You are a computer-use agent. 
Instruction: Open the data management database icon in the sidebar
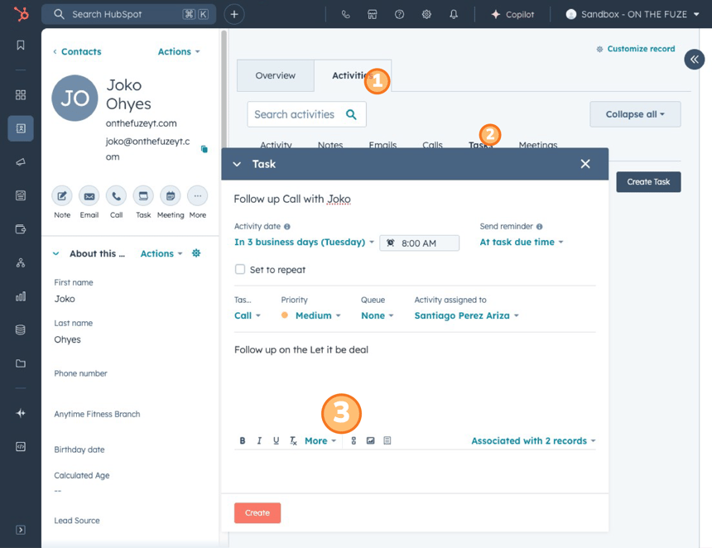coord(21,330)
